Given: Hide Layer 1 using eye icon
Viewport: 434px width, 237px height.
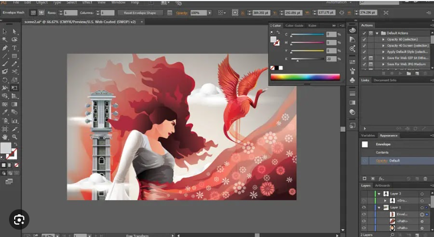Looking at the screenshot, I should [x=364, y=208].
